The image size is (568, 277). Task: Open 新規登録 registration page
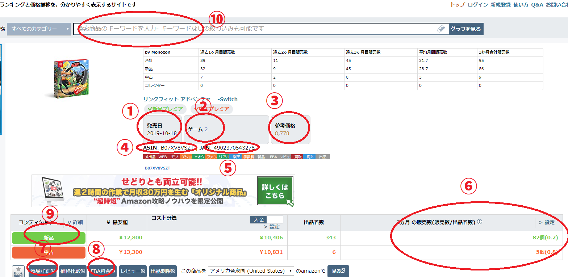point(501,5)
